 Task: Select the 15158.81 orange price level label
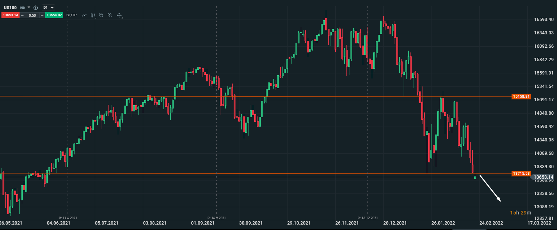(521, 97)
